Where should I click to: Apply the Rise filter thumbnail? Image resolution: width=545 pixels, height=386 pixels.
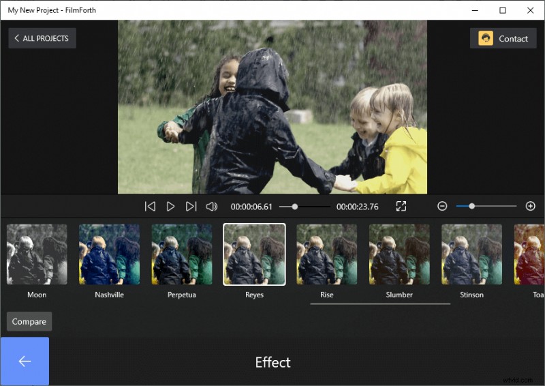coord(327,254)
